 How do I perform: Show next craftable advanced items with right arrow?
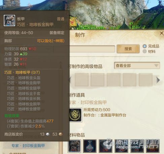coord(158,80)
